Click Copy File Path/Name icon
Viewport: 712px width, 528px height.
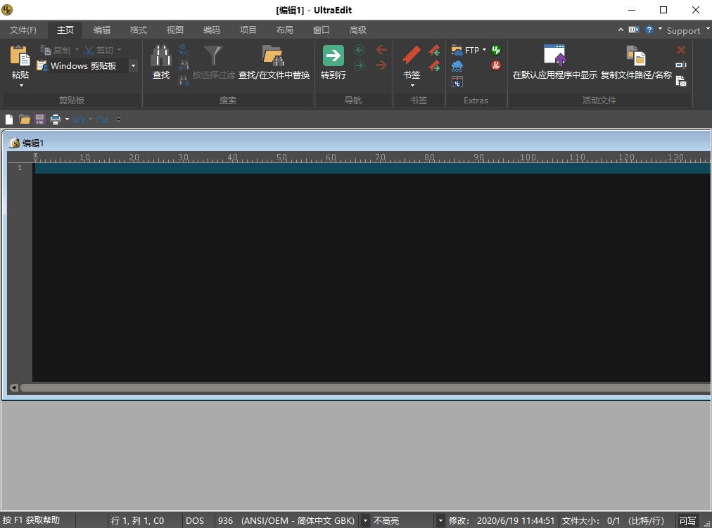[x=636, y=56]
